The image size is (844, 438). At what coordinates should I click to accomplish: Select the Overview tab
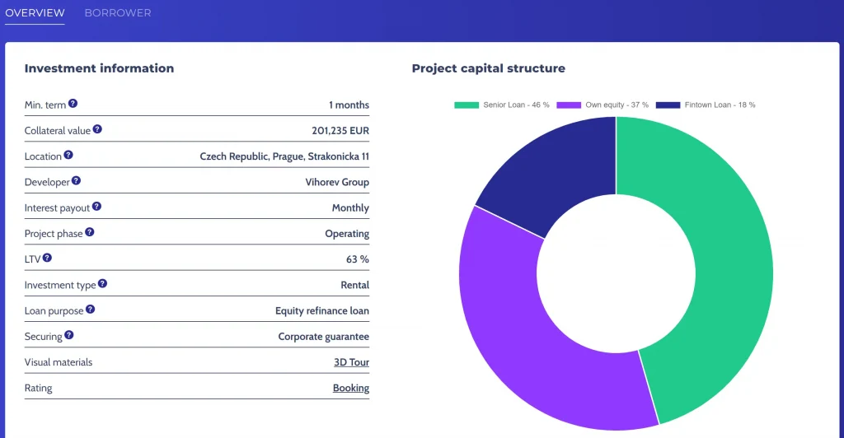tap(35, 13)
